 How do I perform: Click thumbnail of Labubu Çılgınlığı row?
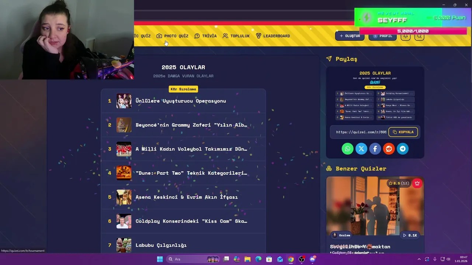(124, 245)
